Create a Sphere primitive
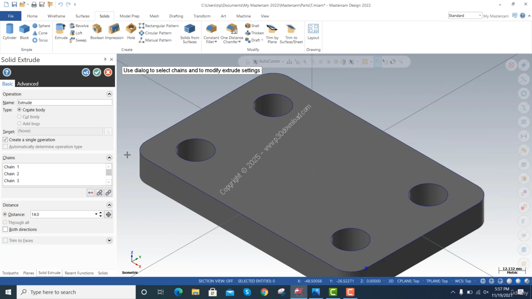Screen dimensions: 532x299 41,26
